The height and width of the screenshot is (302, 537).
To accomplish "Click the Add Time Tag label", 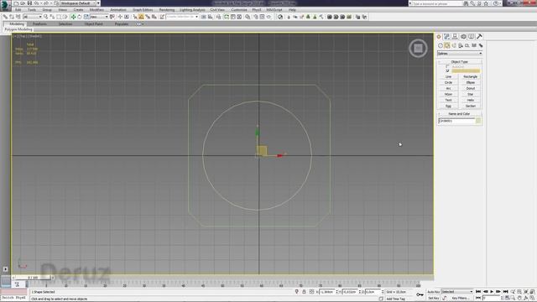I will point(395,299).
